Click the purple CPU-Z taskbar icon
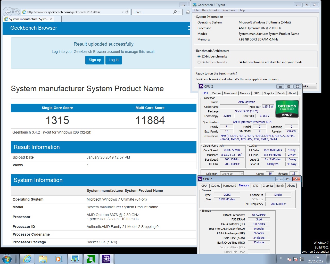330x264 pixels. pos(106,259)
